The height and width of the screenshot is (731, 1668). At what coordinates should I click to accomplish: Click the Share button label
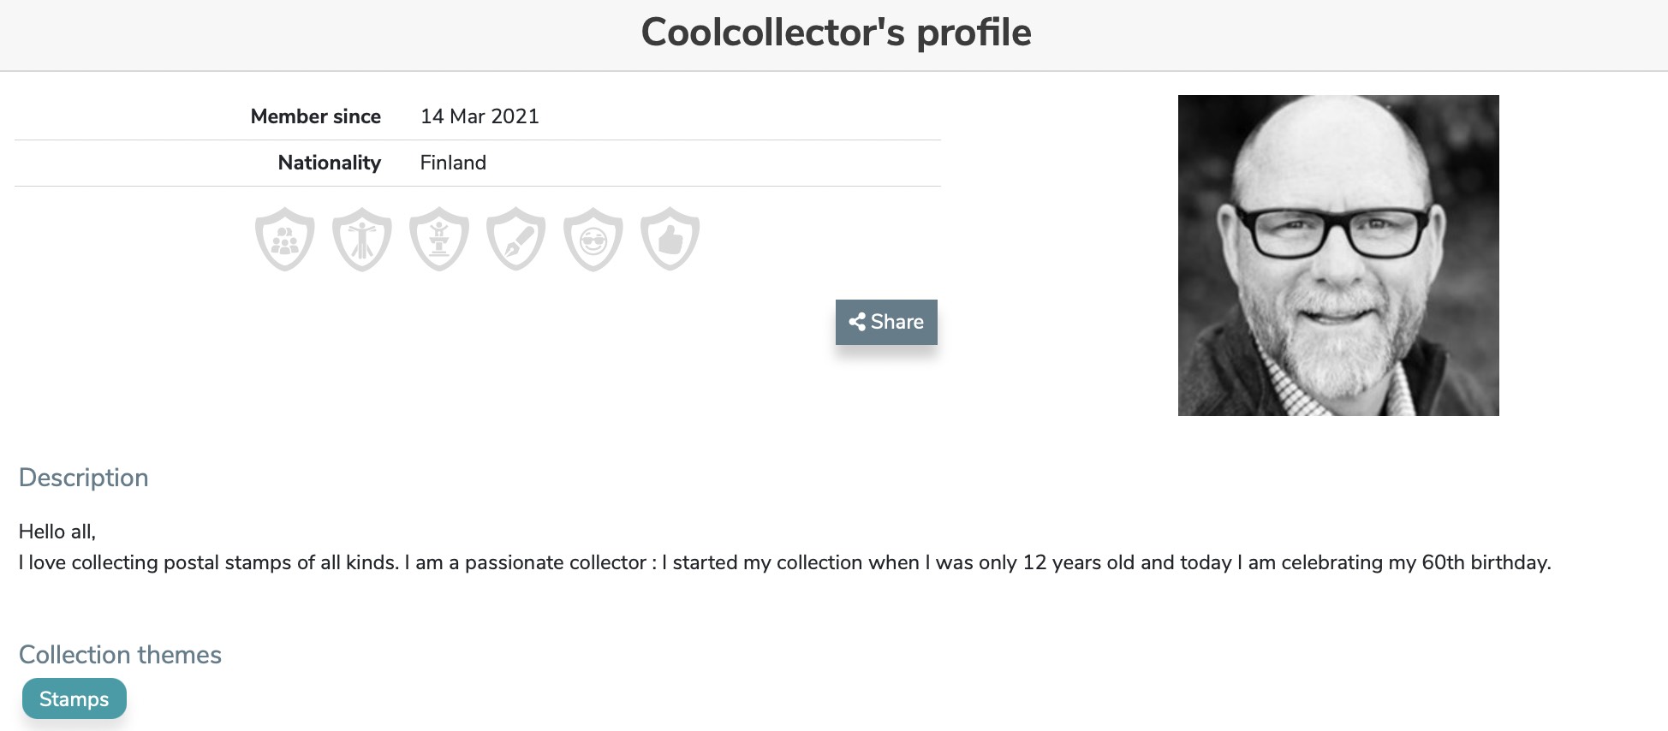tap(897, 322)
